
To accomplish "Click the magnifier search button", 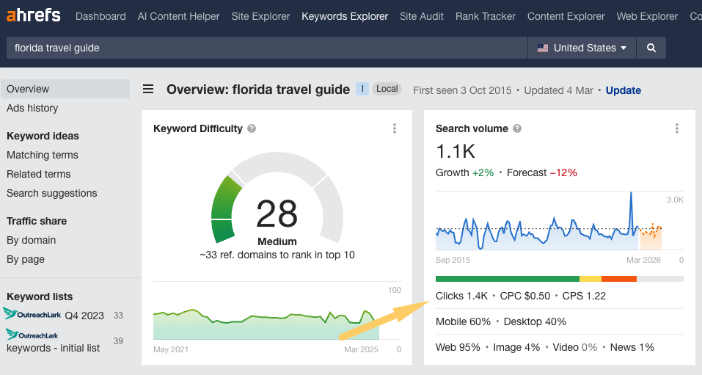I will 651,48.
